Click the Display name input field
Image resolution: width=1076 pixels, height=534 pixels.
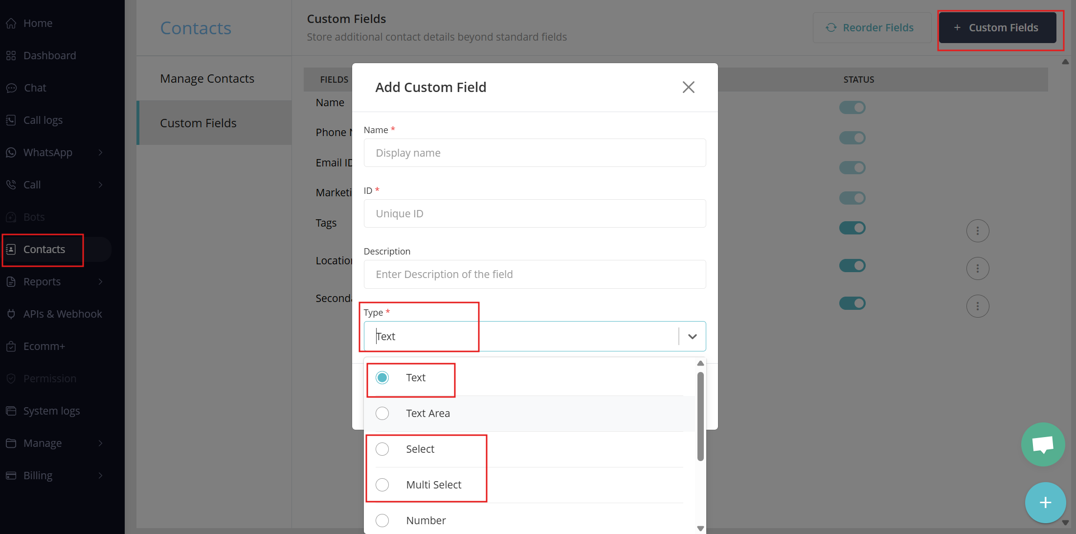534,153
